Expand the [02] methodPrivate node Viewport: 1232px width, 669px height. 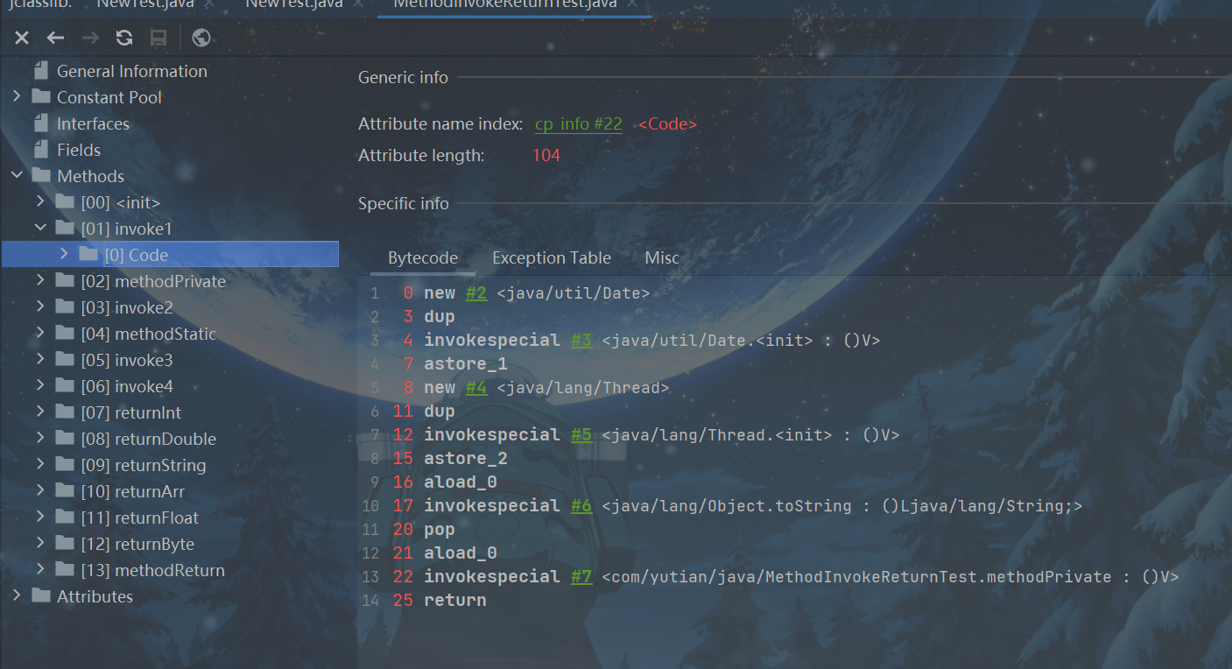tap(40, 281)
